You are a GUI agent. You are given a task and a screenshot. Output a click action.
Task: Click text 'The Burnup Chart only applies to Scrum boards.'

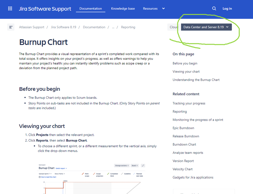(63, 98)
